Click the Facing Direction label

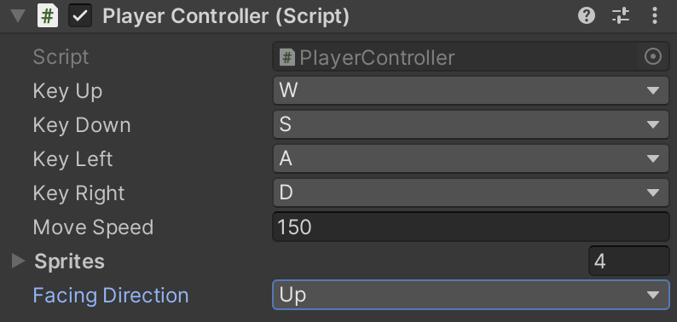point(111,296)
